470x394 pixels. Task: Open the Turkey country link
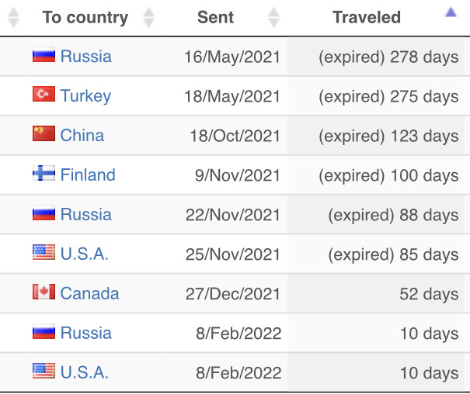pos(85,96)
